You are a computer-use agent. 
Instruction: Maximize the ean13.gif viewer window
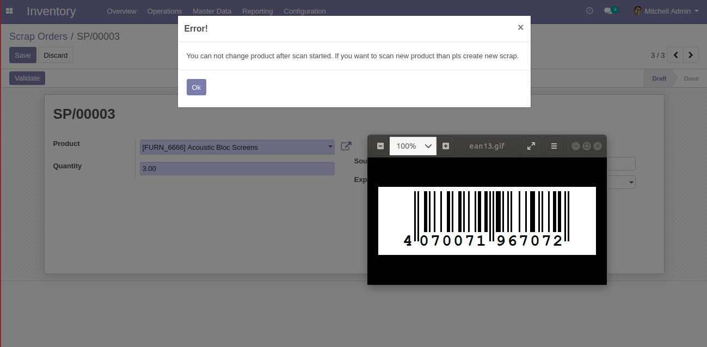587,146
